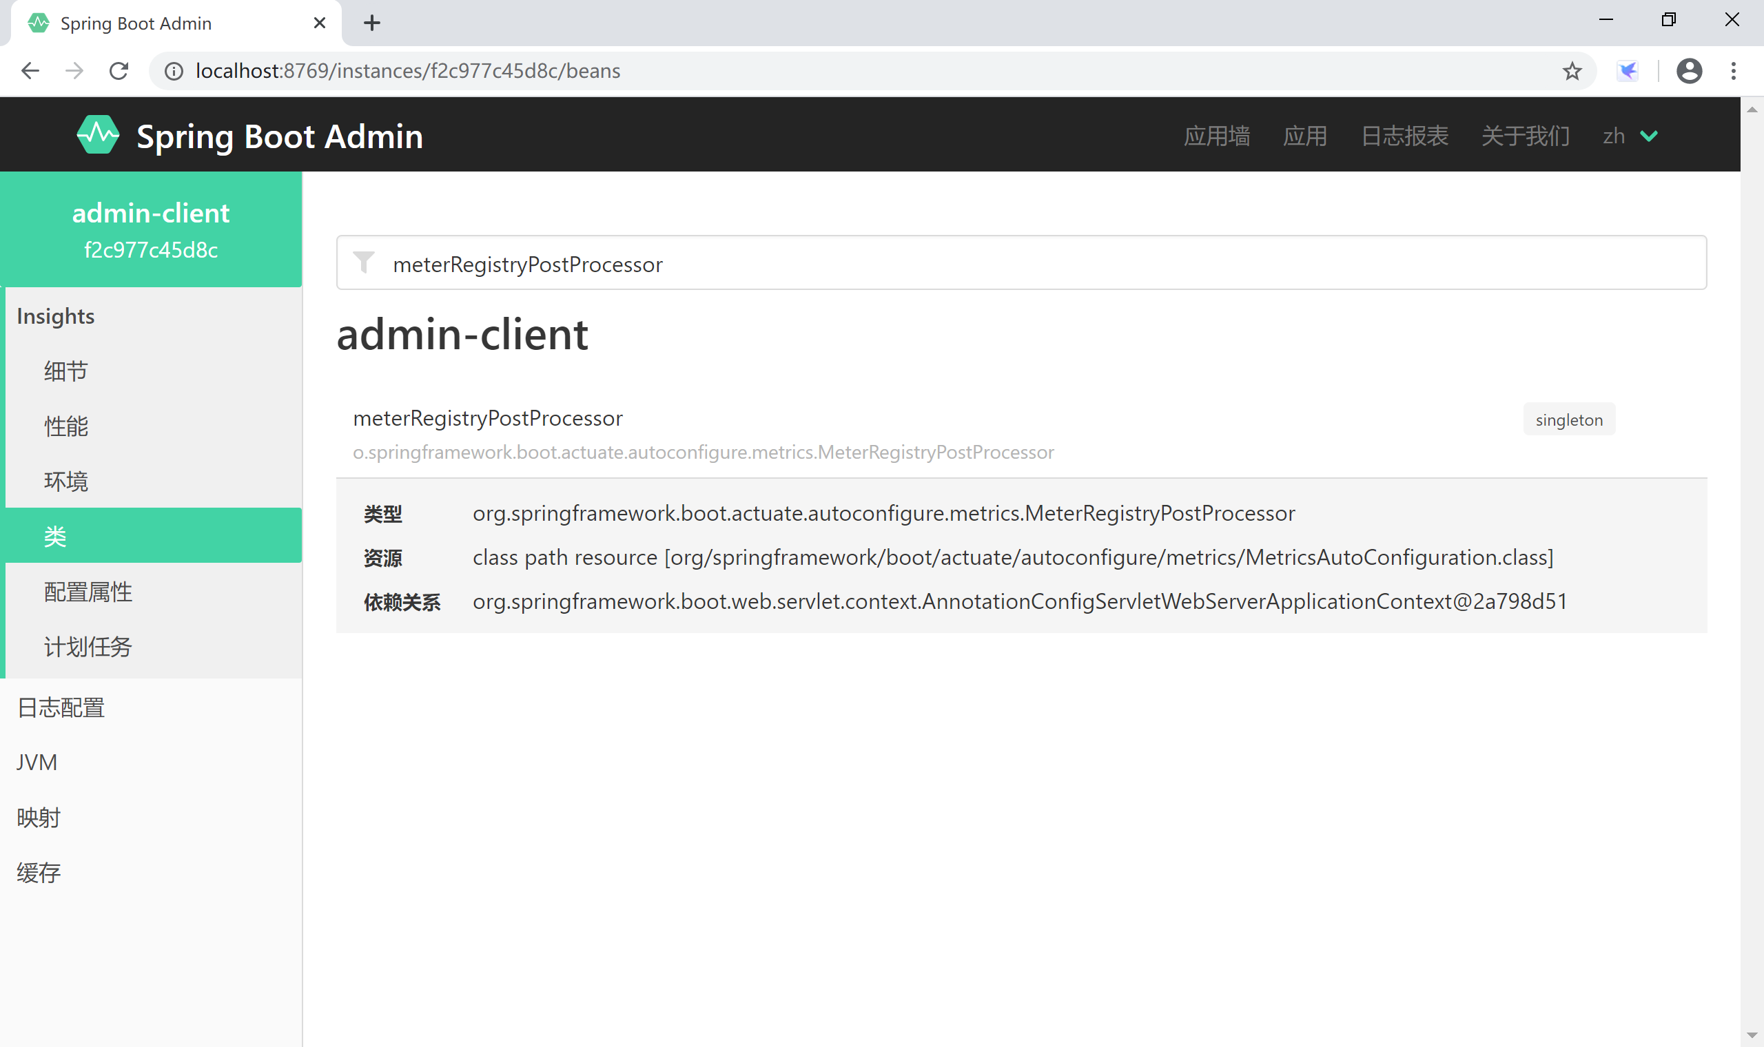The width and height of the screenshot is (1764, 1047).
Task: Open Chrome's three-dot menu
Action: pyautogui.click(x=1734, y=70)
